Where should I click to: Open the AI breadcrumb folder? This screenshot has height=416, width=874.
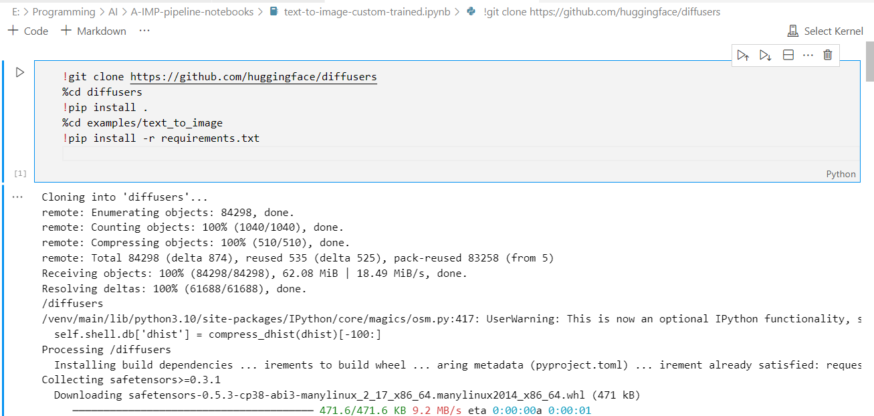[x=113, y=11]
